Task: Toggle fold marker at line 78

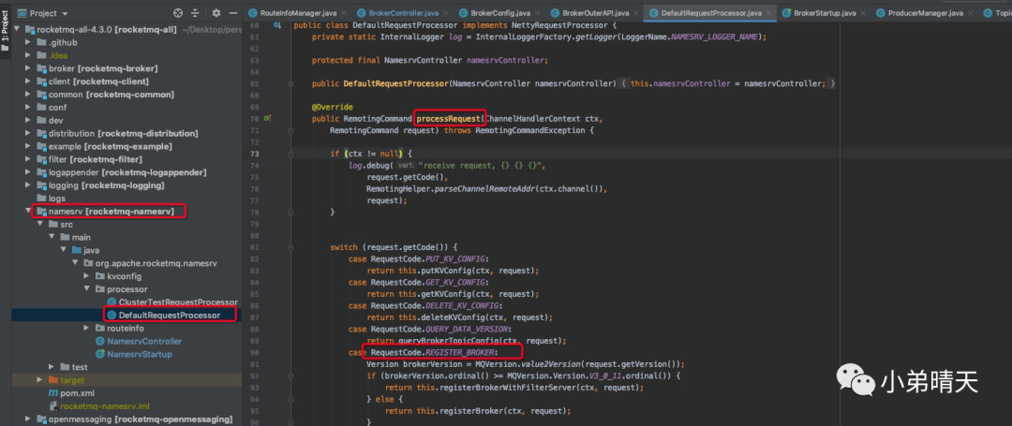Action: 291,212
